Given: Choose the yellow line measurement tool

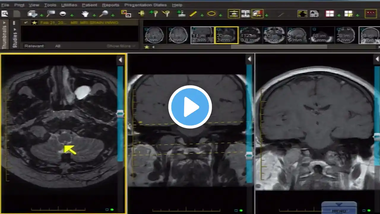Looking at the screenshot, I should click(x=193, y=14).
